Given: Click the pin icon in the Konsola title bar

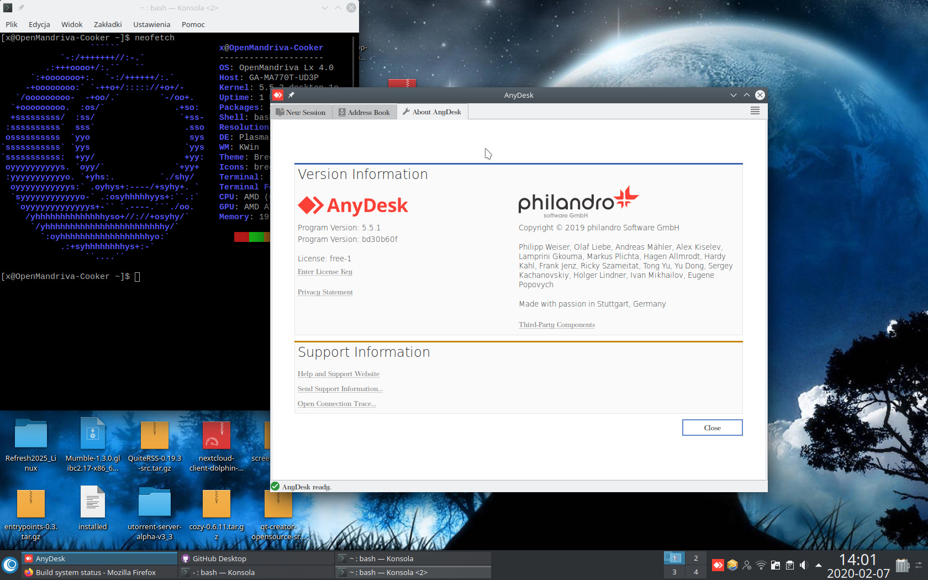Looking at the screenshot, I should (x=21, y=8).
